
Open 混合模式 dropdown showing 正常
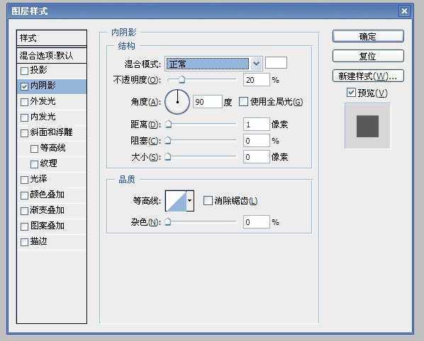[x=213, y=64]
